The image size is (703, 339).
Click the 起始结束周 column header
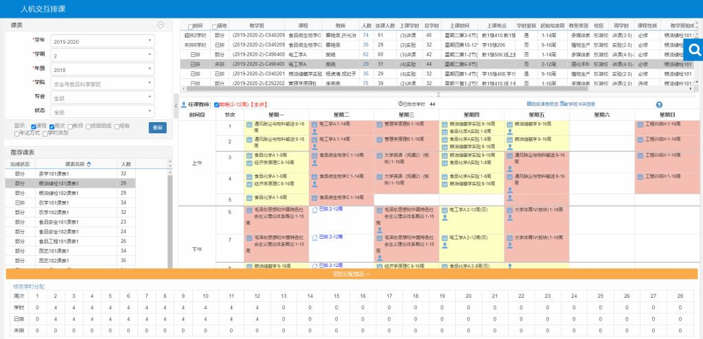pyautogui.click(x=552, y=25)
